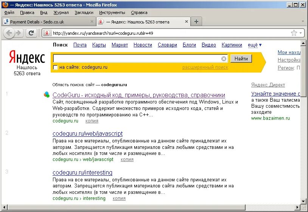Open the CodeGuru - исходный код result title
The height and width of the screenshot is (212, 308).
pyautogui.click(x=139, y=95)
